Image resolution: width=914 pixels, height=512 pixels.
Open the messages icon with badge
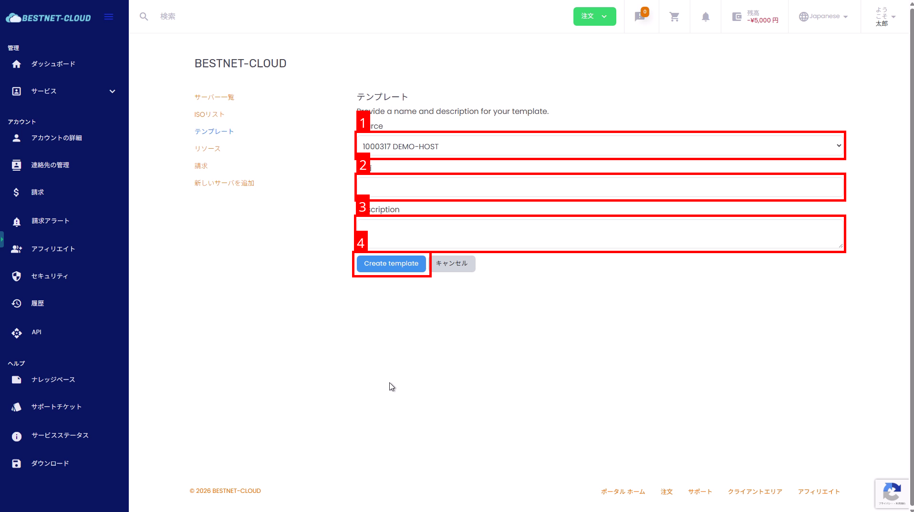(x=640, y=17)
